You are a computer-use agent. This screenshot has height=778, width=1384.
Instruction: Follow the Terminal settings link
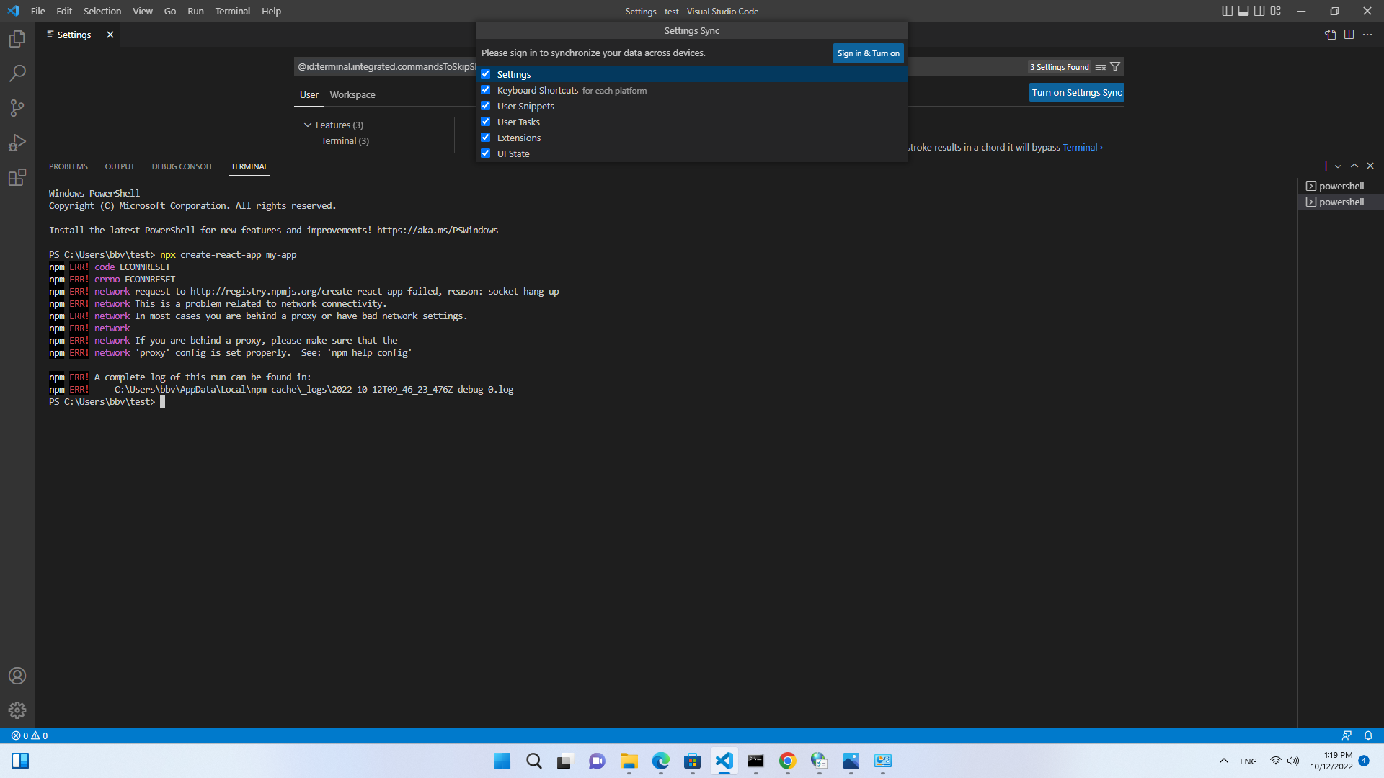(x=1082, y=147)
